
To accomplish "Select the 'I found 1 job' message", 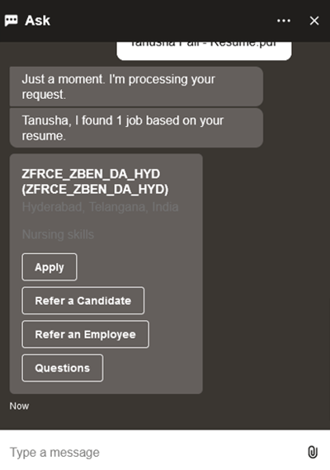I will (136, 128).
